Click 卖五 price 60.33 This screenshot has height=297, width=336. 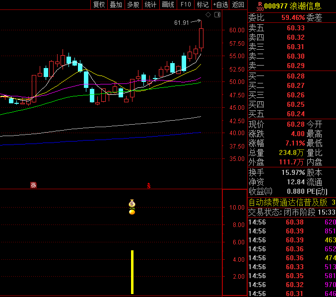tap(296, 28)
